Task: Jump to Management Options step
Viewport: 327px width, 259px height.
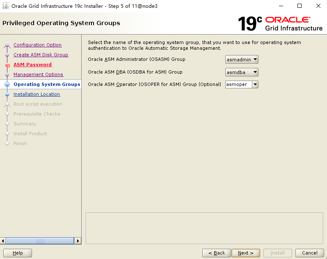Action: click(39, 74)
